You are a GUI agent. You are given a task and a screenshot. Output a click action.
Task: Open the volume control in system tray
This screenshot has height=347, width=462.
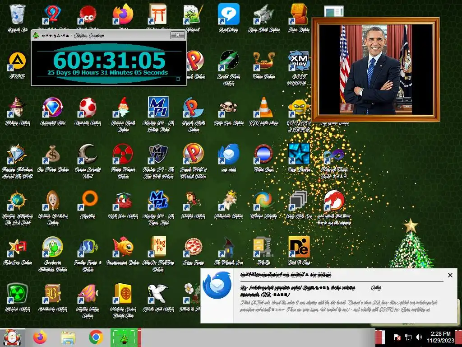tap(419, 337)
